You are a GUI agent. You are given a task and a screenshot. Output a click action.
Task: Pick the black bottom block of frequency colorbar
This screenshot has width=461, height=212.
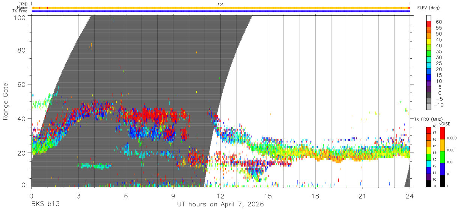tap(429, 184)
